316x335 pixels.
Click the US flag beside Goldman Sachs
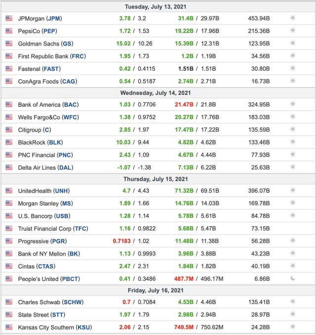pyautogui.click(x=9, y=44)
